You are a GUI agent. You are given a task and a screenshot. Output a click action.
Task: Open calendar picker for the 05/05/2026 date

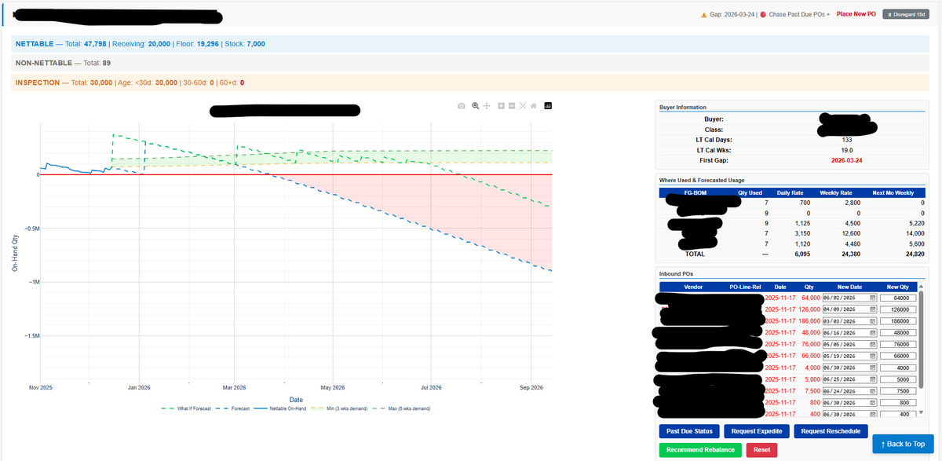pyautogui.click(x=873, y=345)
